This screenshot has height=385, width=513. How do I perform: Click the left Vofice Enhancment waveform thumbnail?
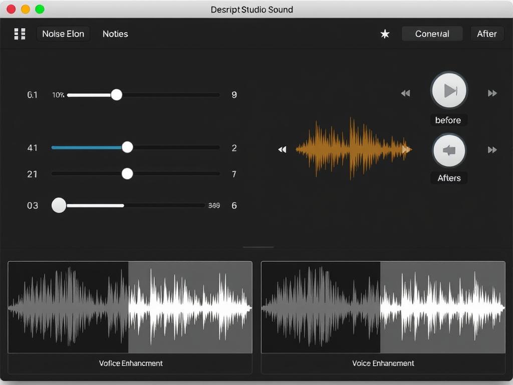tap(130, 307)
